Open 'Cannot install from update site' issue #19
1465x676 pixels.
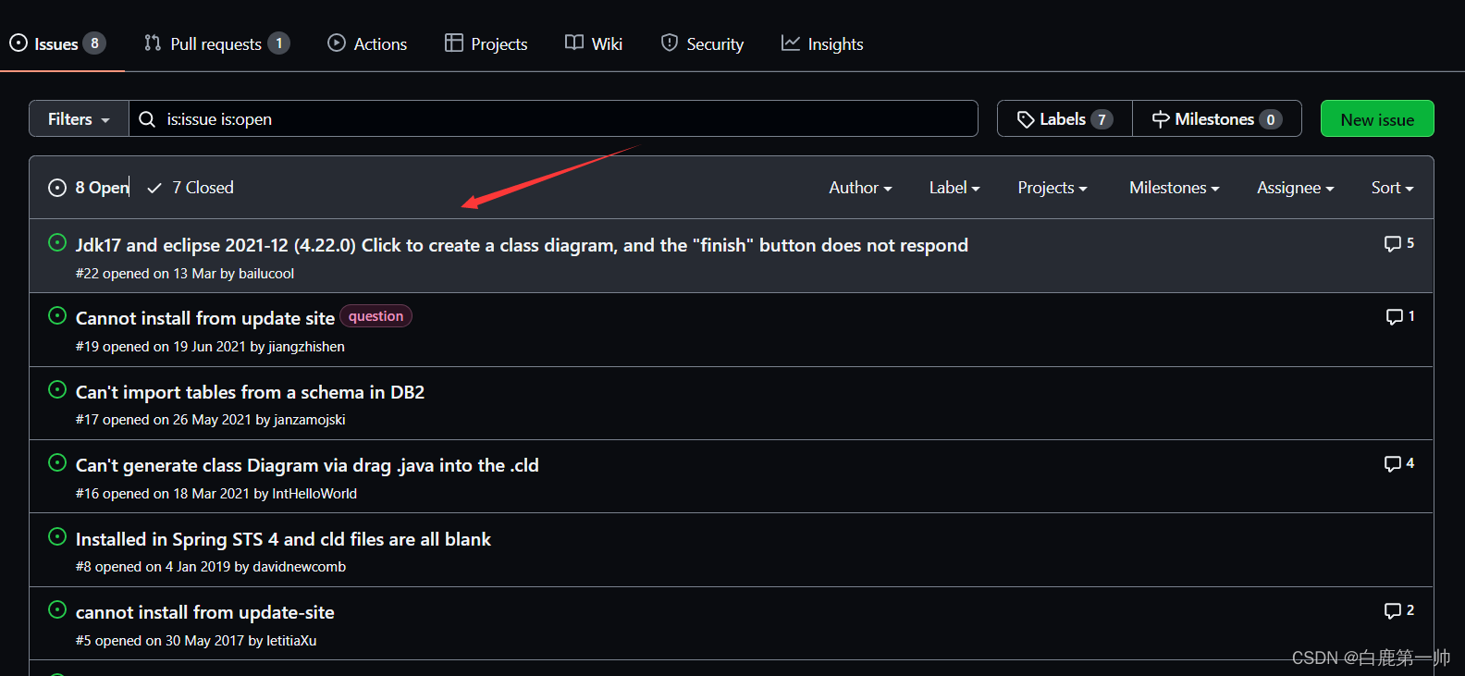click(x=205, y=318)
